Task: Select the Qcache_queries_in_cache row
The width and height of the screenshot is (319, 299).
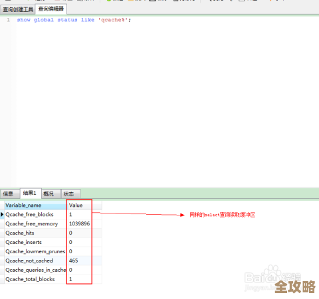Action: [x=51, y=270]
